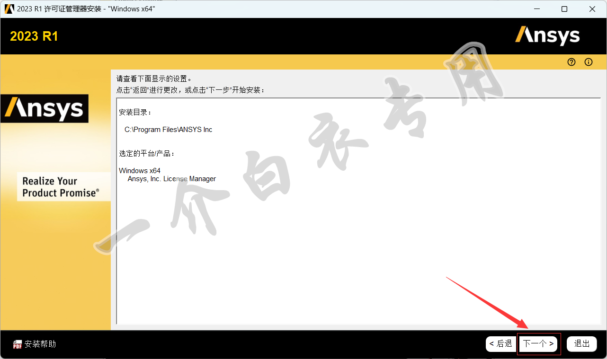The width and height of the screenshot is (607, 359).
Task: Maximize the installer window
Action: [x=564, y=9]
